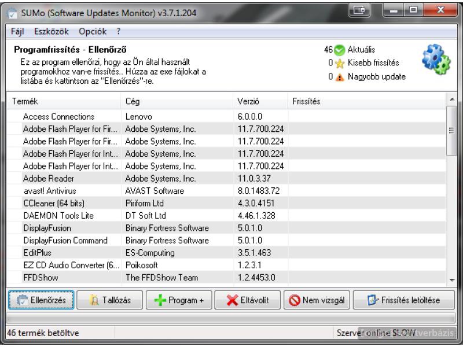463x347 pixels.
Task: Click the Ellenőrzés check button
Action: click(x=41, y=300)
